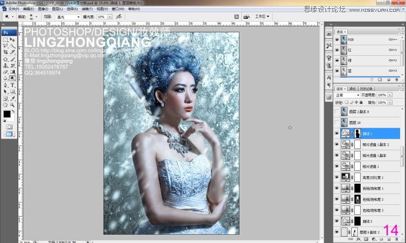The image size is (406, 243).
Task: Select the Pen tool
Action: pyautogui.click(x=5, y=85)
